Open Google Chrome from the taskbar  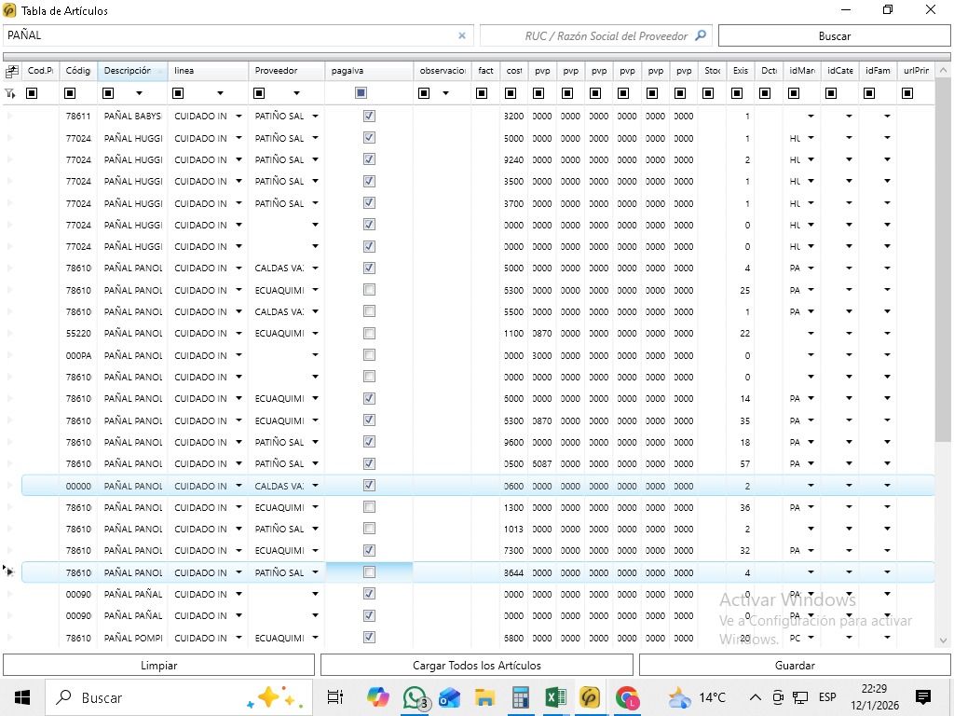[627, 697]
